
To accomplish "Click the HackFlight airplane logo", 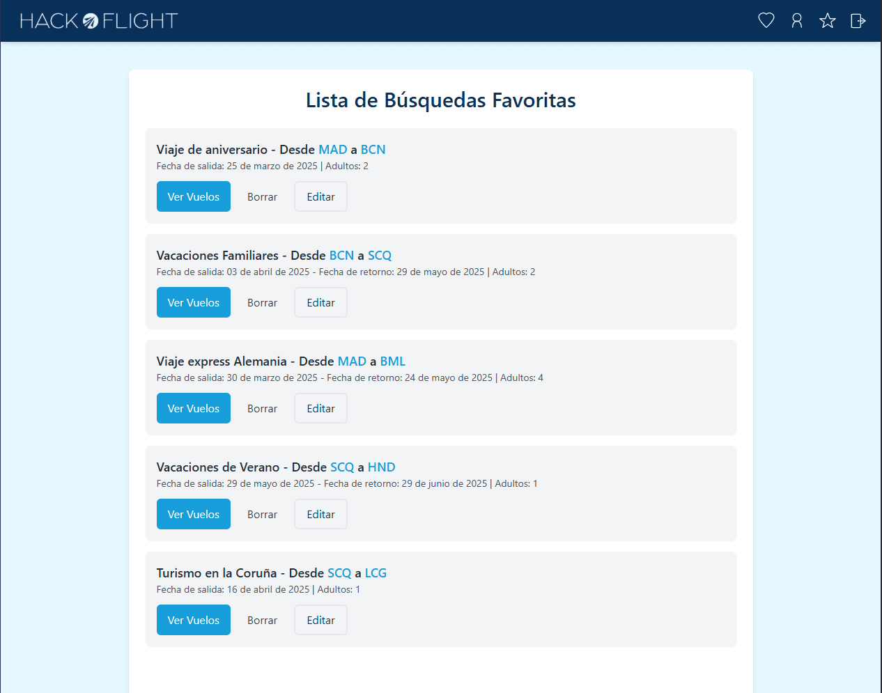I will pyautogui.click(x=89, y=20).
